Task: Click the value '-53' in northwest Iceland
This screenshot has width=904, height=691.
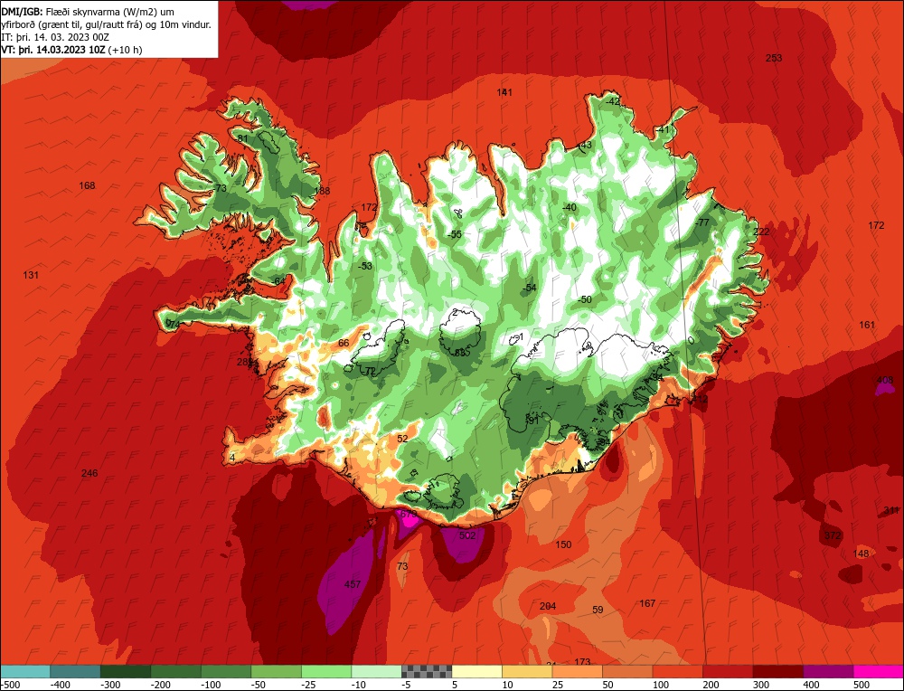Action: [365, 267]
